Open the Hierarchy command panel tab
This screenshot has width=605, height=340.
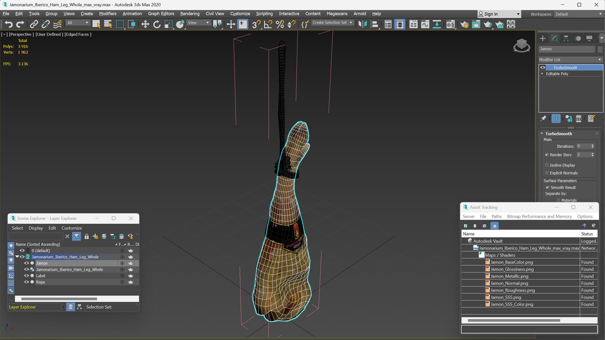point(566,38)
